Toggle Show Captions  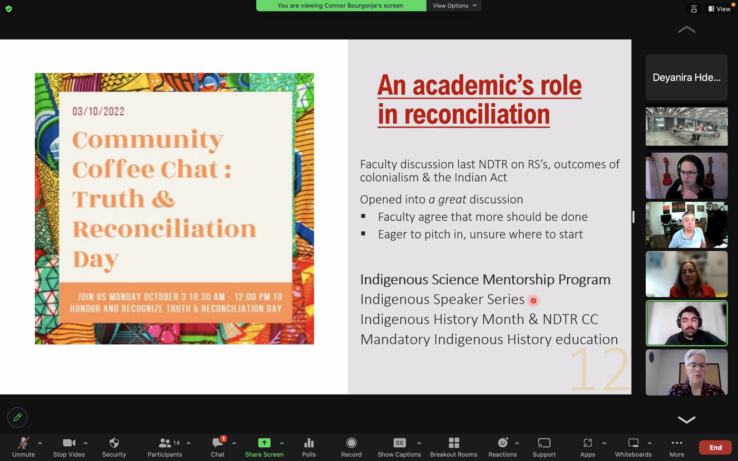399,447
